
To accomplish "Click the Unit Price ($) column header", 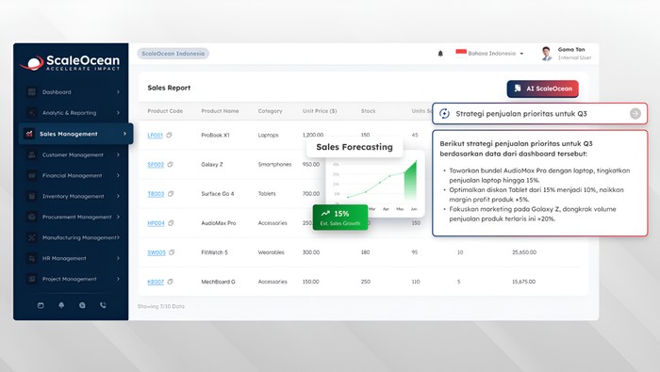I will click(320, 111).
